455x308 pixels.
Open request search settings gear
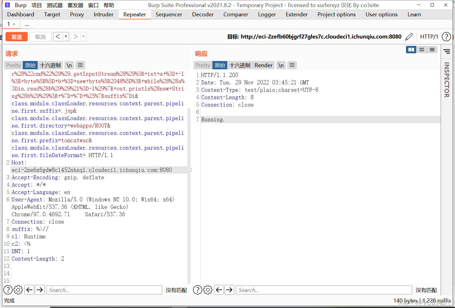[18, 290]
